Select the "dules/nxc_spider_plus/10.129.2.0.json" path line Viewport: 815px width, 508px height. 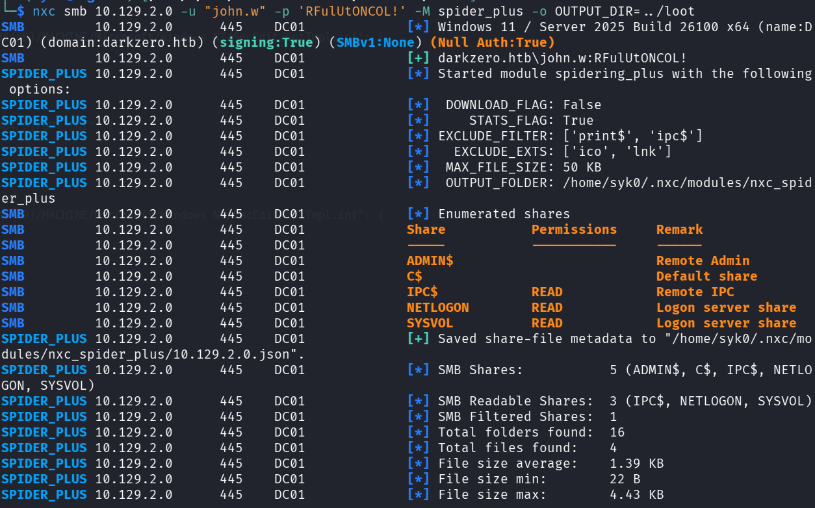point(153,354)
